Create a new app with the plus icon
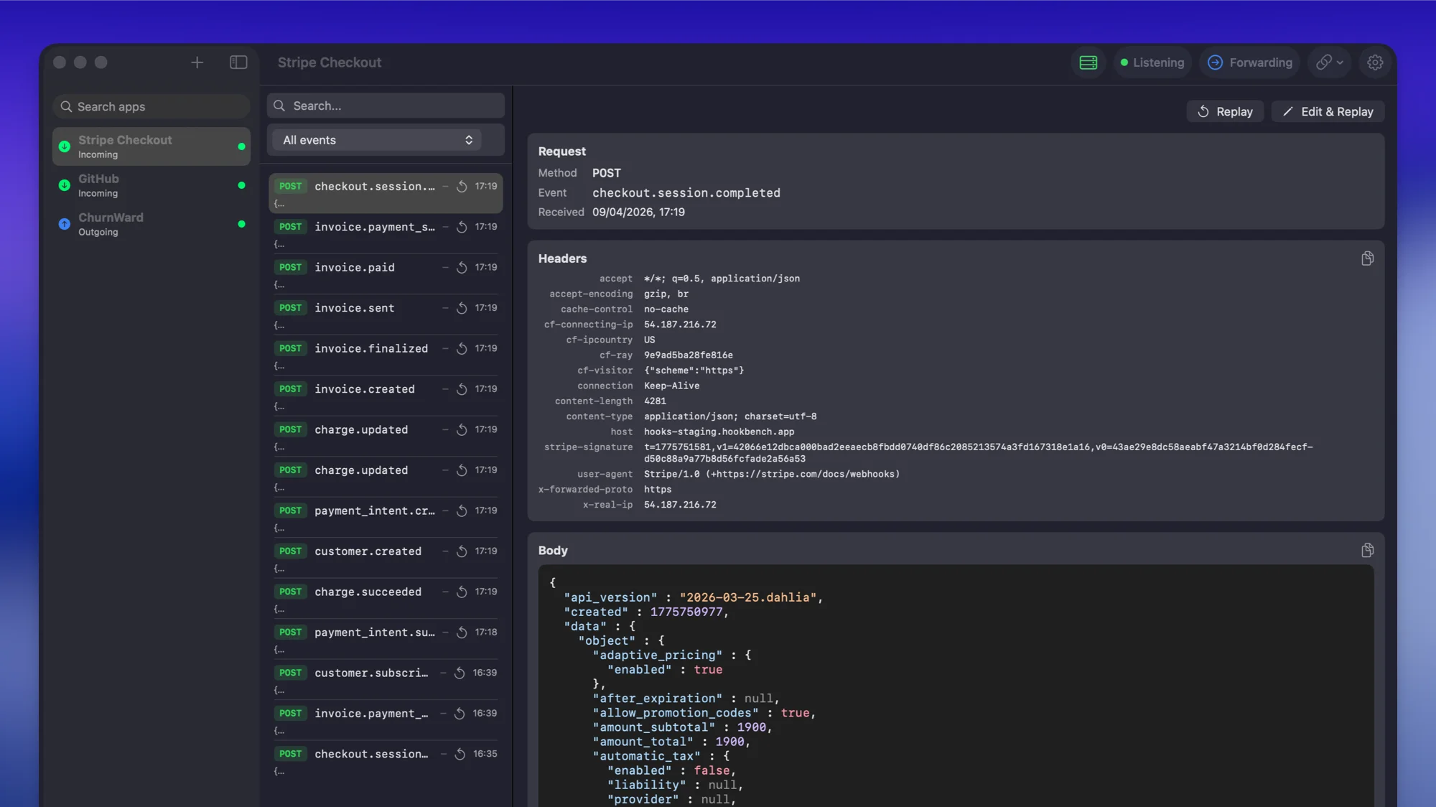 point(197,62)
